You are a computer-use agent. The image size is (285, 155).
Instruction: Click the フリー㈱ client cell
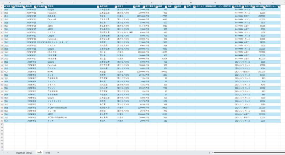tap(73, 111)
